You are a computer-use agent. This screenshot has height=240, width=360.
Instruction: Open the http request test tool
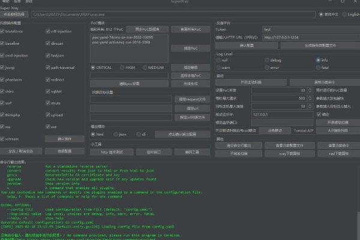click(x=112, y=152)
